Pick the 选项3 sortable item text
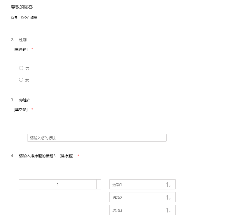The image size is (245, 218). click(117, 210)
